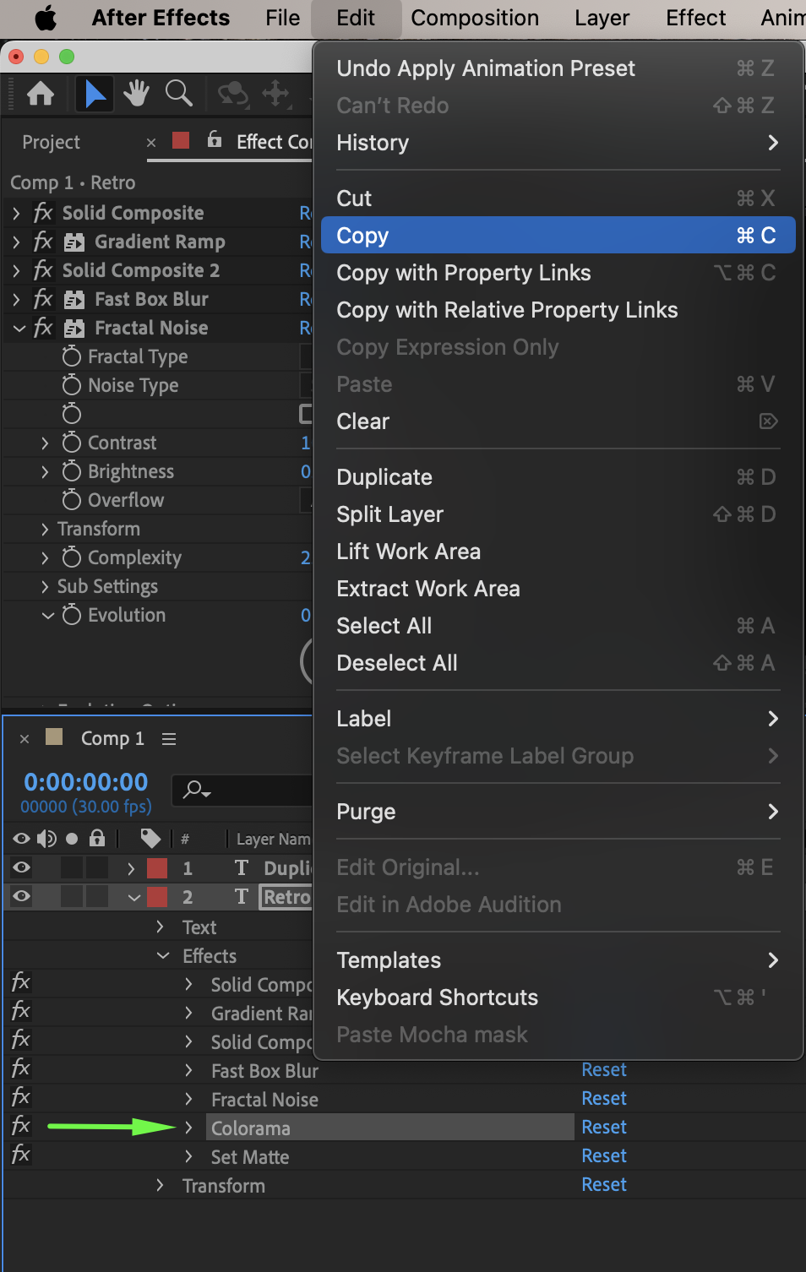The width and height of the screenshot is (806, 1272).
Task: Toggle Contrast stopwatch
Action: coord(72,443)
